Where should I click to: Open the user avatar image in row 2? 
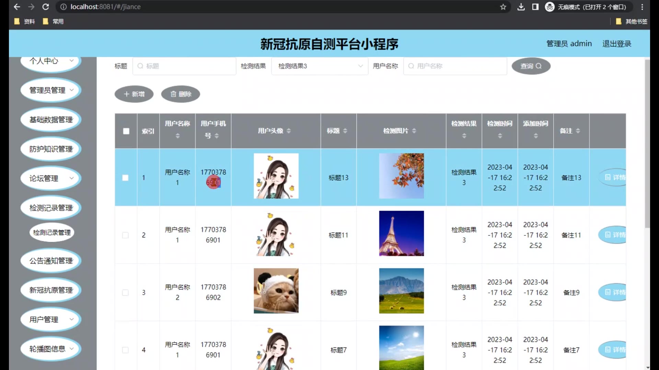pos(276,234)
